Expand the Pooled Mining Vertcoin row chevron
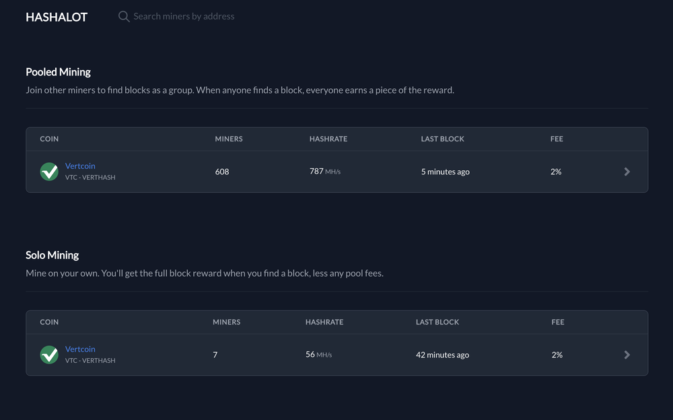 [x=627, y=172]
